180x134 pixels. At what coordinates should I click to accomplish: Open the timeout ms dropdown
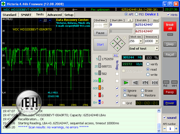157,41
